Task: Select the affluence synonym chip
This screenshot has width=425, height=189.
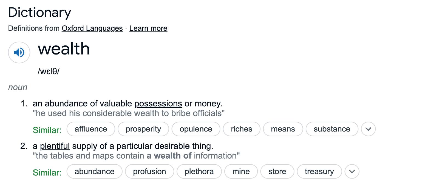Action: click(91, 129)
